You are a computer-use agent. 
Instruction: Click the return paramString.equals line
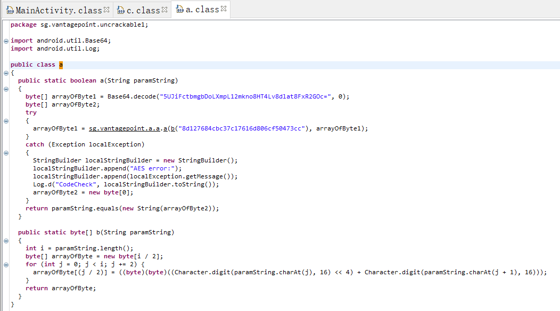tap(122, 208)
